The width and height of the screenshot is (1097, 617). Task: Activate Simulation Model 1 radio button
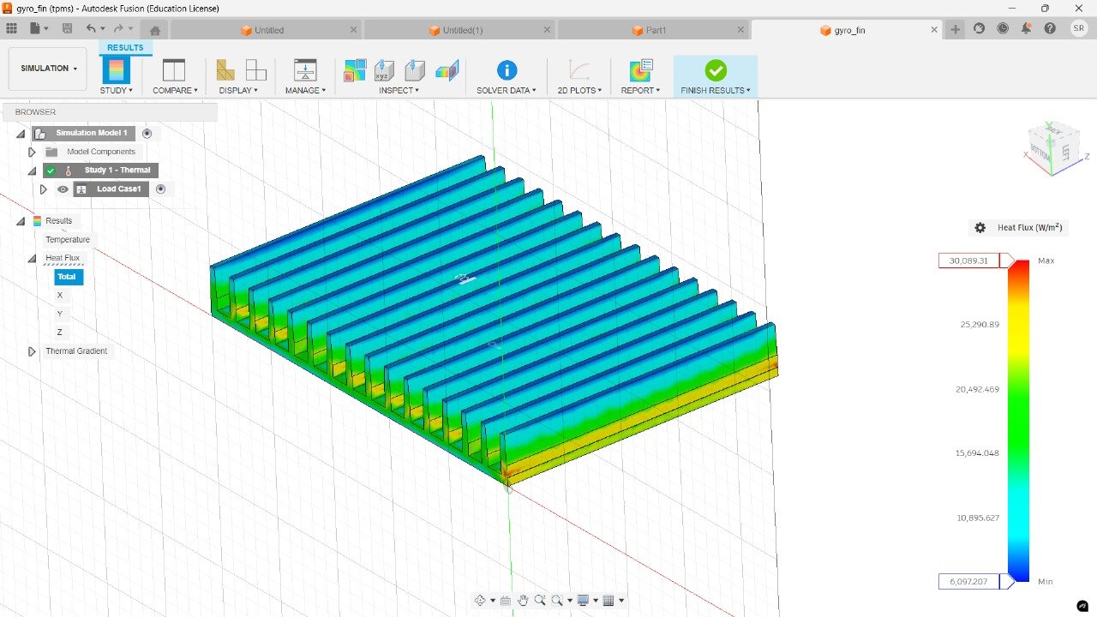pyautogui.click(x=147, y=134)
